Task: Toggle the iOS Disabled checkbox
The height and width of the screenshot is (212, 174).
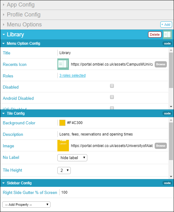Action: point(112,108)
